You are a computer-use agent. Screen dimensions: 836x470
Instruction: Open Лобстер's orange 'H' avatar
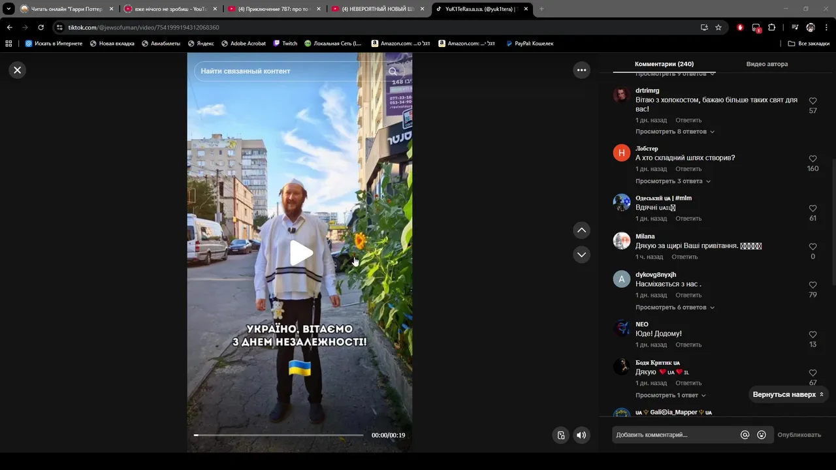point(621,153)
